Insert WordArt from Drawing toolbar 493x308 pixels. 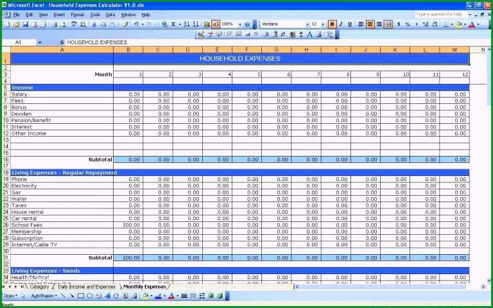[x=107, y=296]
